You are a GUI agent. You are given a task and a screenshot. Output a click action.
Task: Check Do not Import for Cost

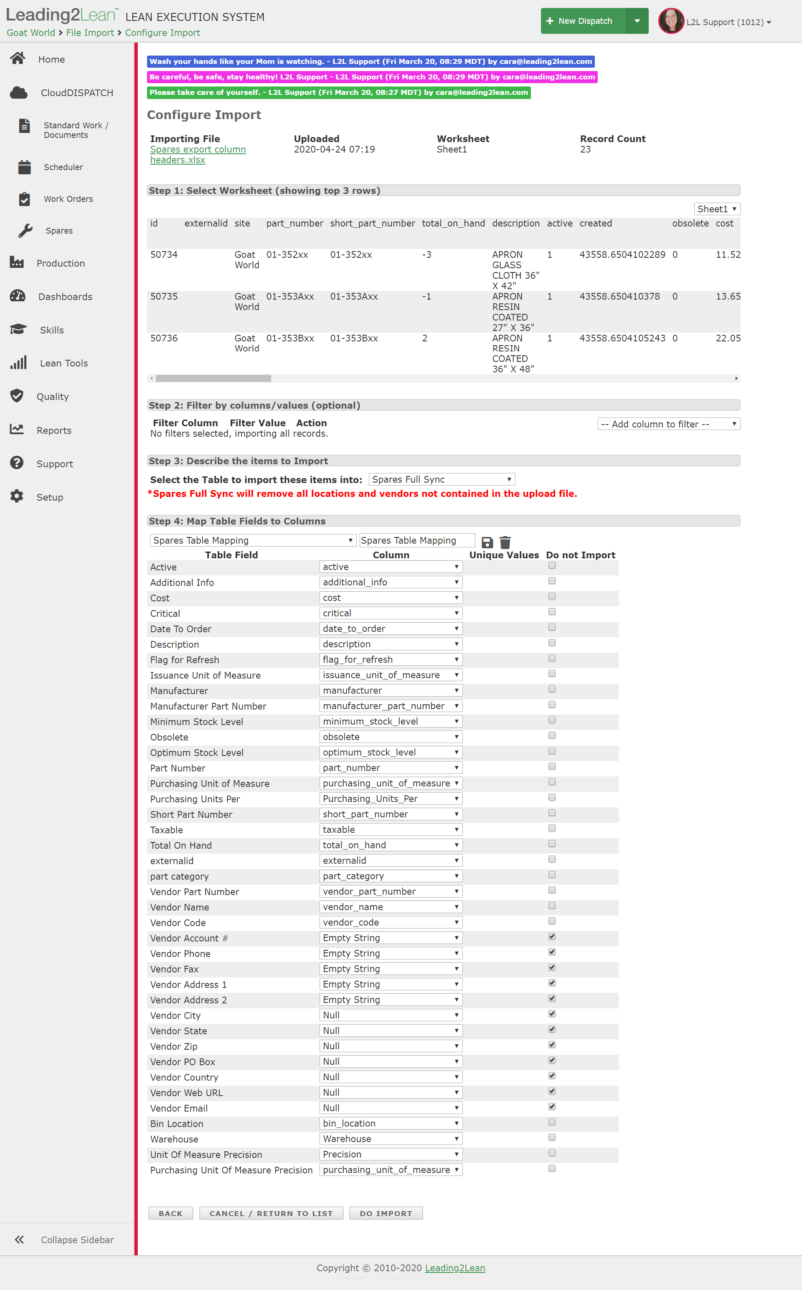552,596
